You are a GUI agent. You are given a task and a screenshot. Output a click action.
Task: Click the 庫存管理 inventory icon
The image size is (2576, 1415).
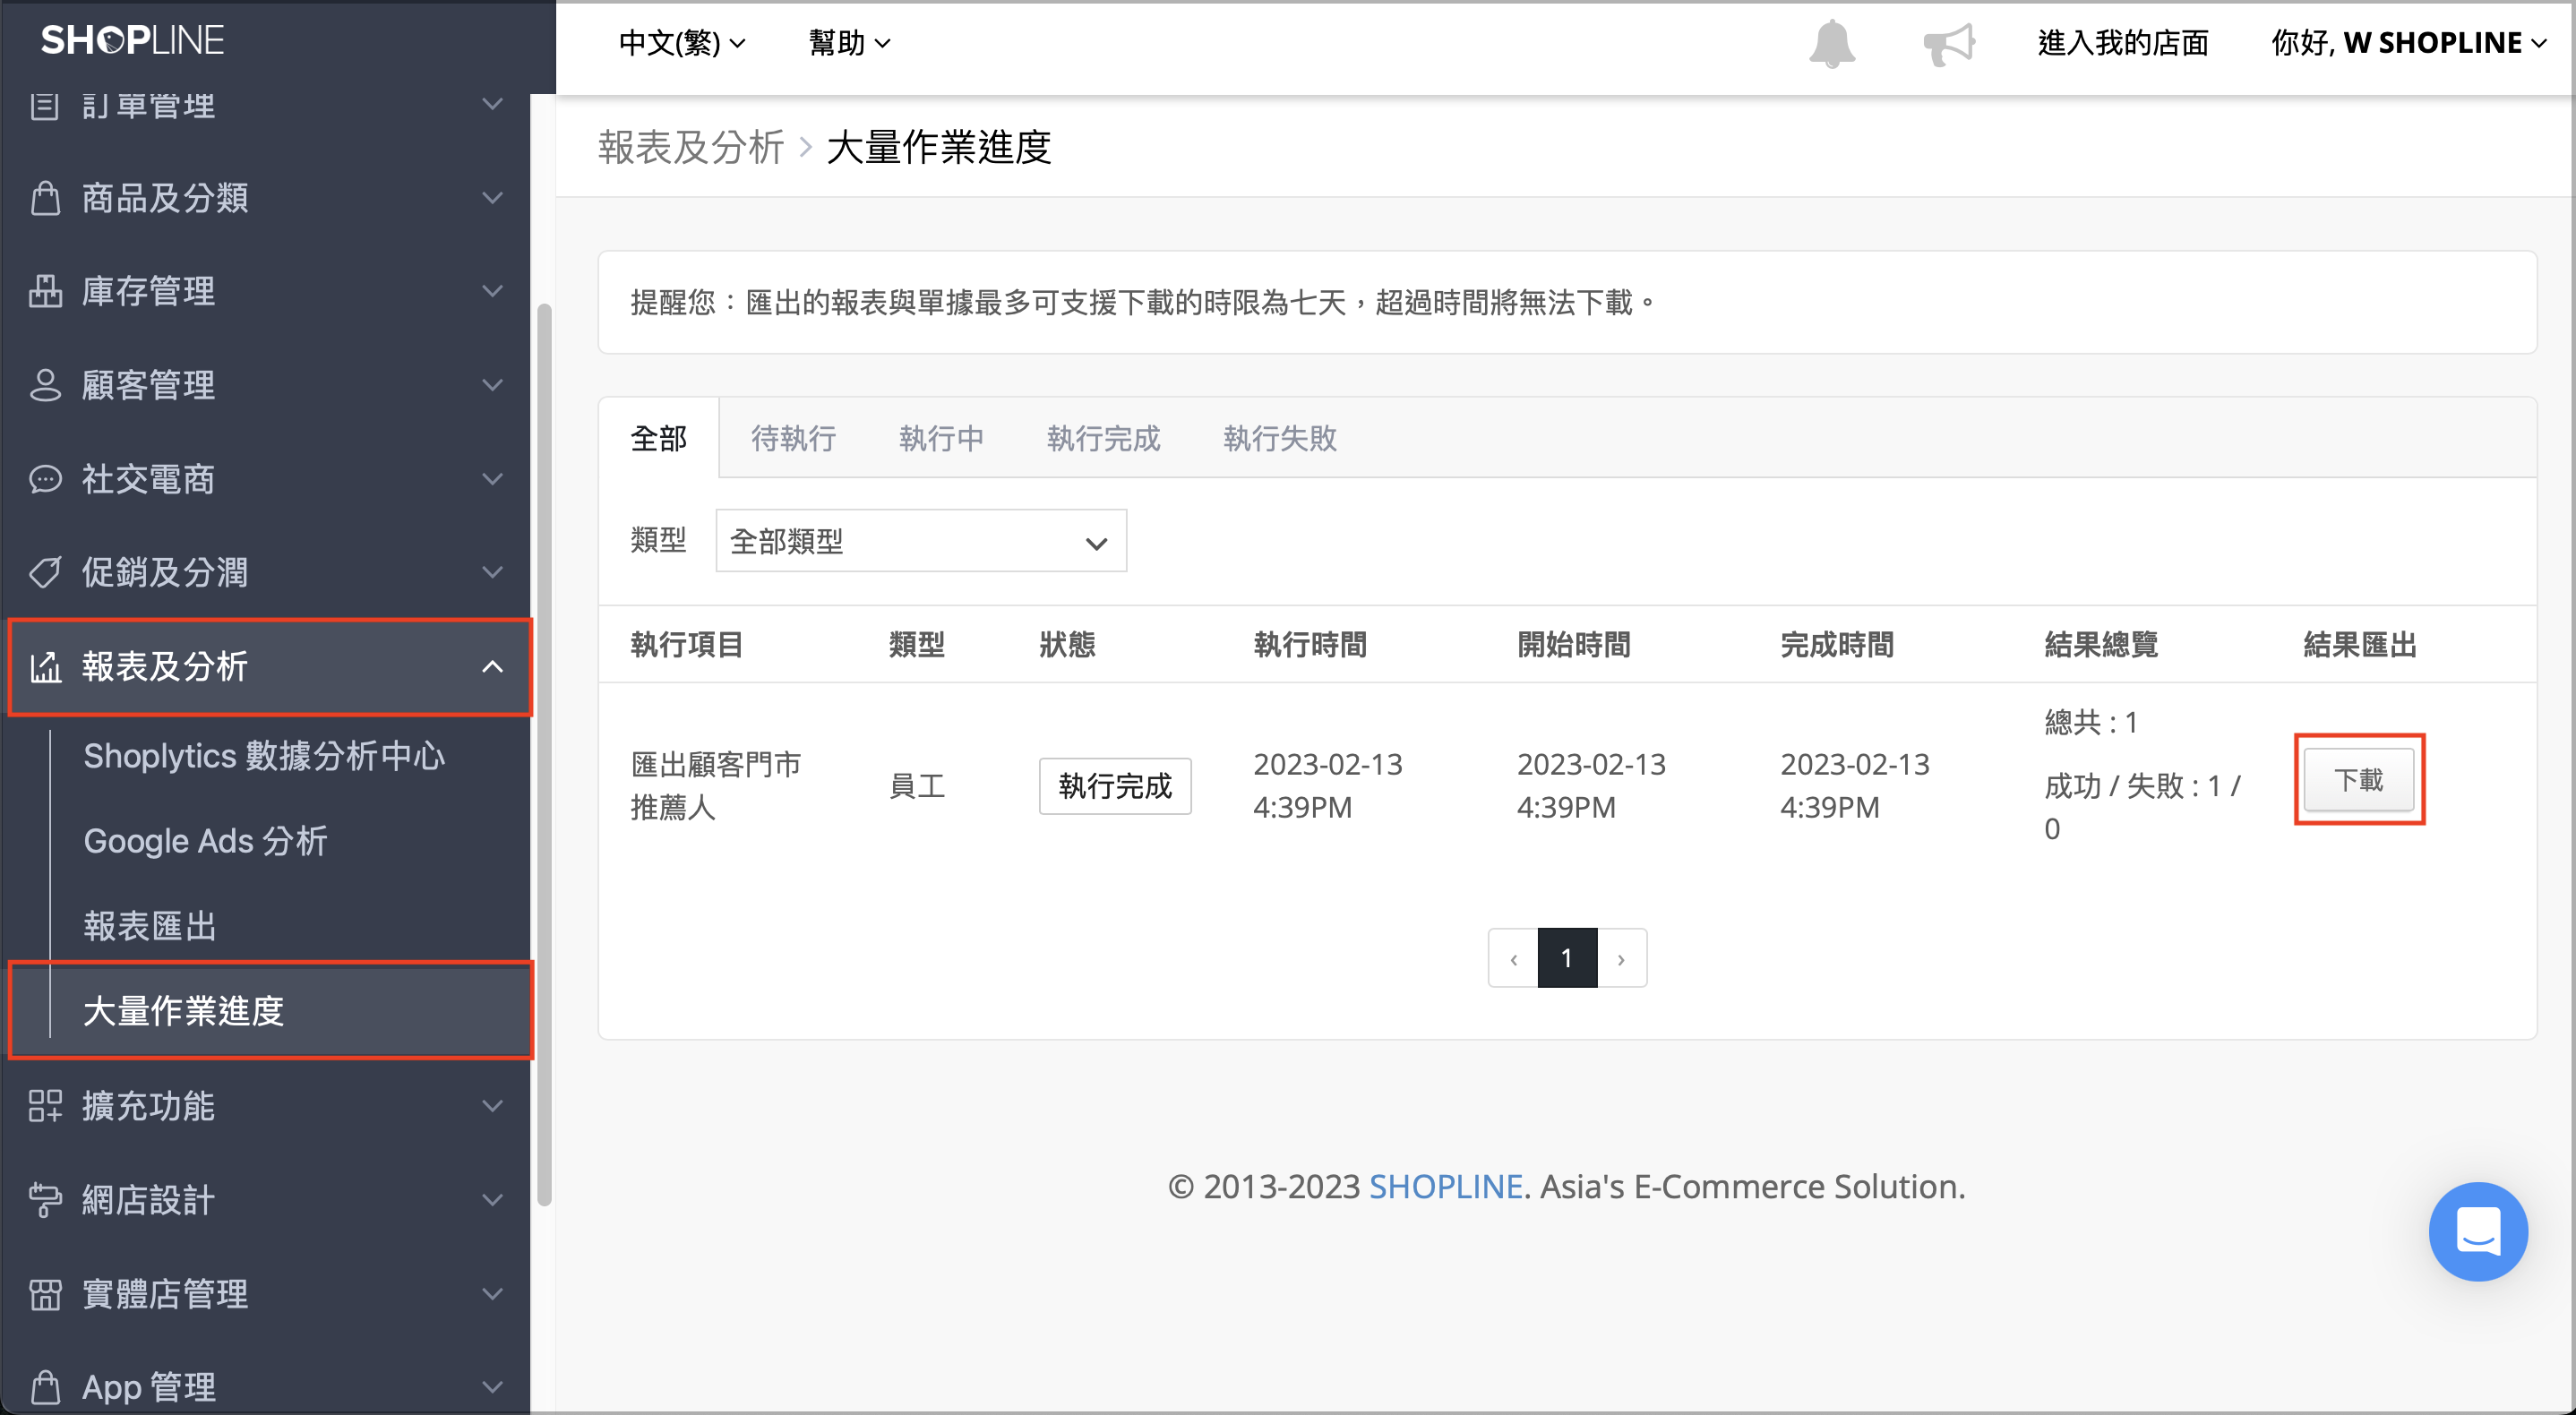45,291
